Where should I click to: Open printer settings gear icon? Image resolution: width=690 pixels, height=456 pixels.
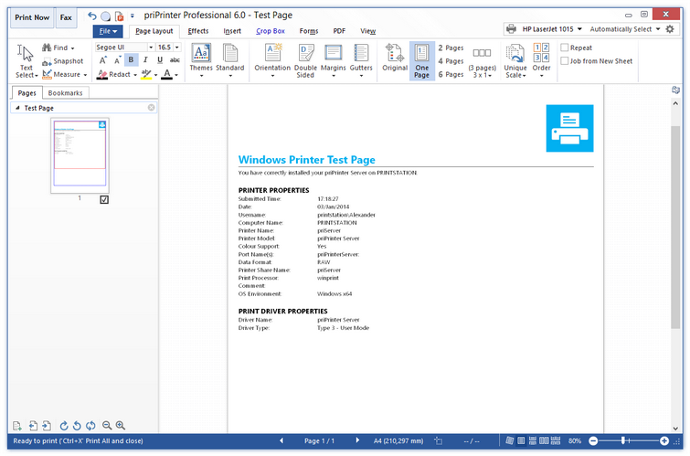(670, 29)
